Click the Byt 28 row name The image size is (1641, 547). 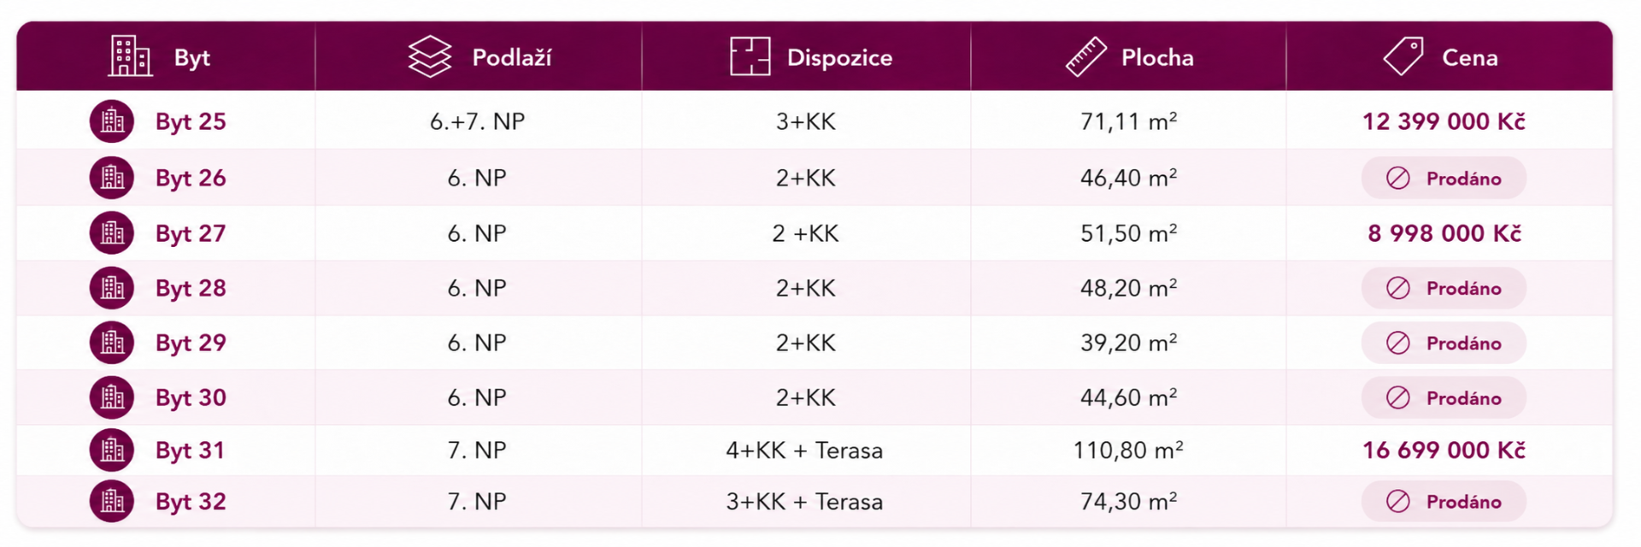click(191, 288)
